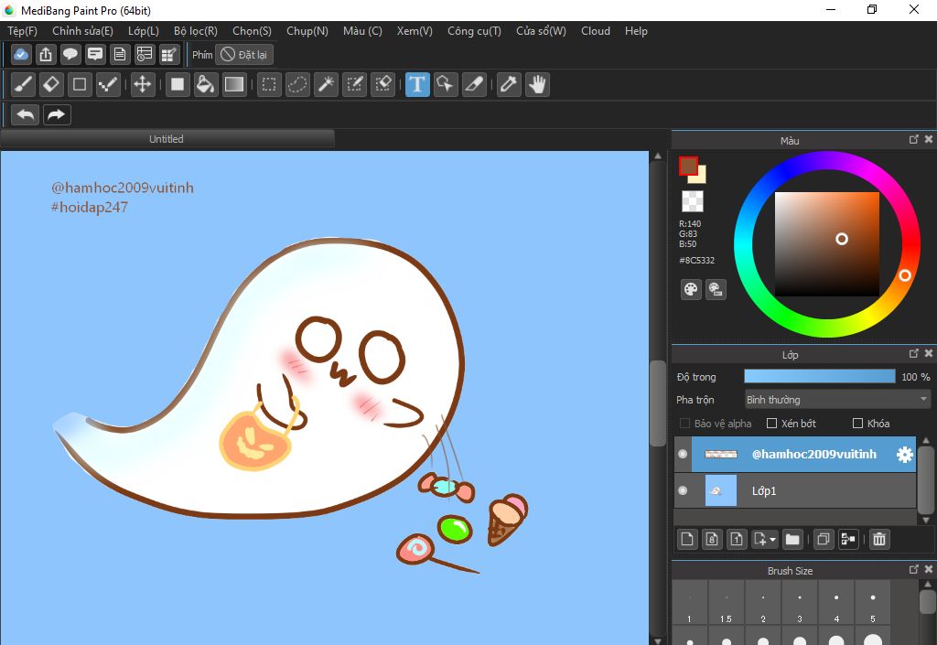This screenshot has width=937, height=645.
Task: Click the grid pencil icon
Action: tap(169, 54)
